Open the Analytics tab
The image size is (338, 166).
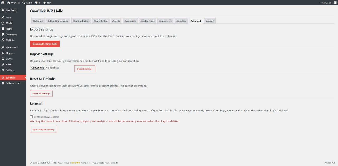181,21
